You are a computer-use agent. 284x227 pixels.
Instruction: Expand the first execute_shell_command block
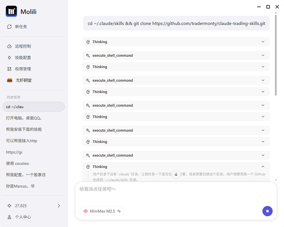[176, 55]
